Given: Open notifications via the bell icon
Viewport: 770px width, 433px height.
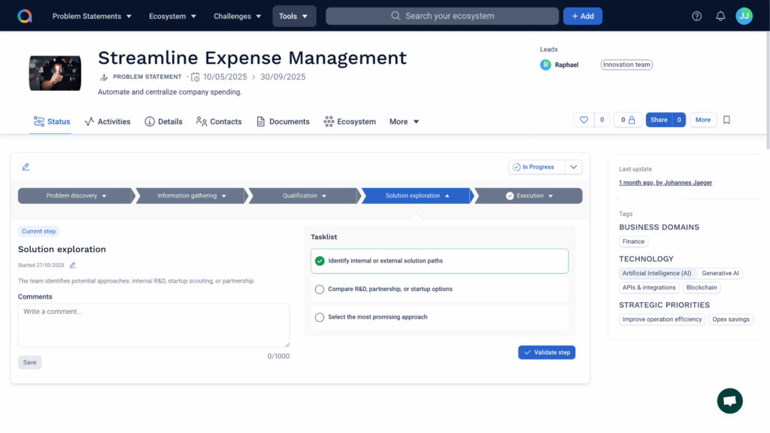Looking at the screenshot, I should (x=720, y=15).
